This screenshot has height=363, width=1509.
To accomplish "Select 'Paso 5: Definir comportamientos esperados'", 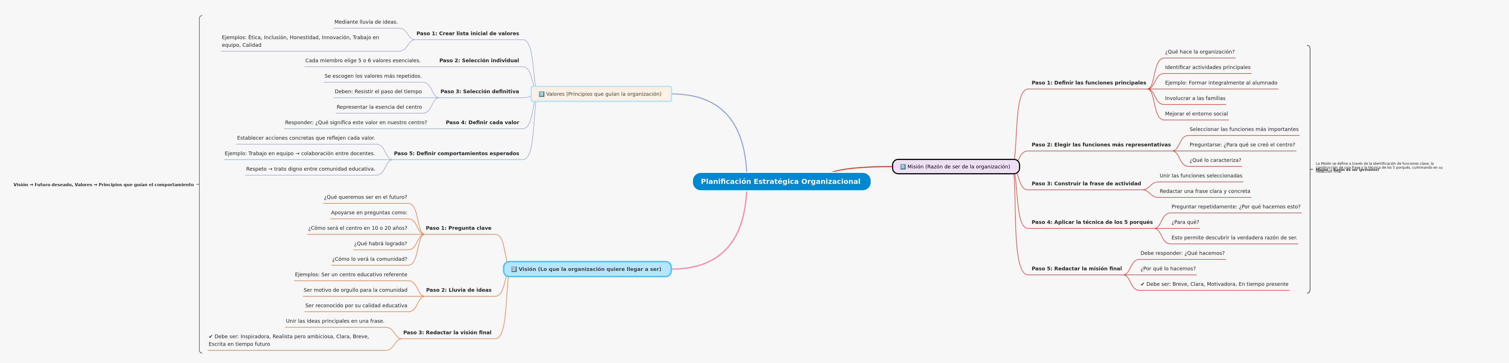I will (x=456, y=153).
